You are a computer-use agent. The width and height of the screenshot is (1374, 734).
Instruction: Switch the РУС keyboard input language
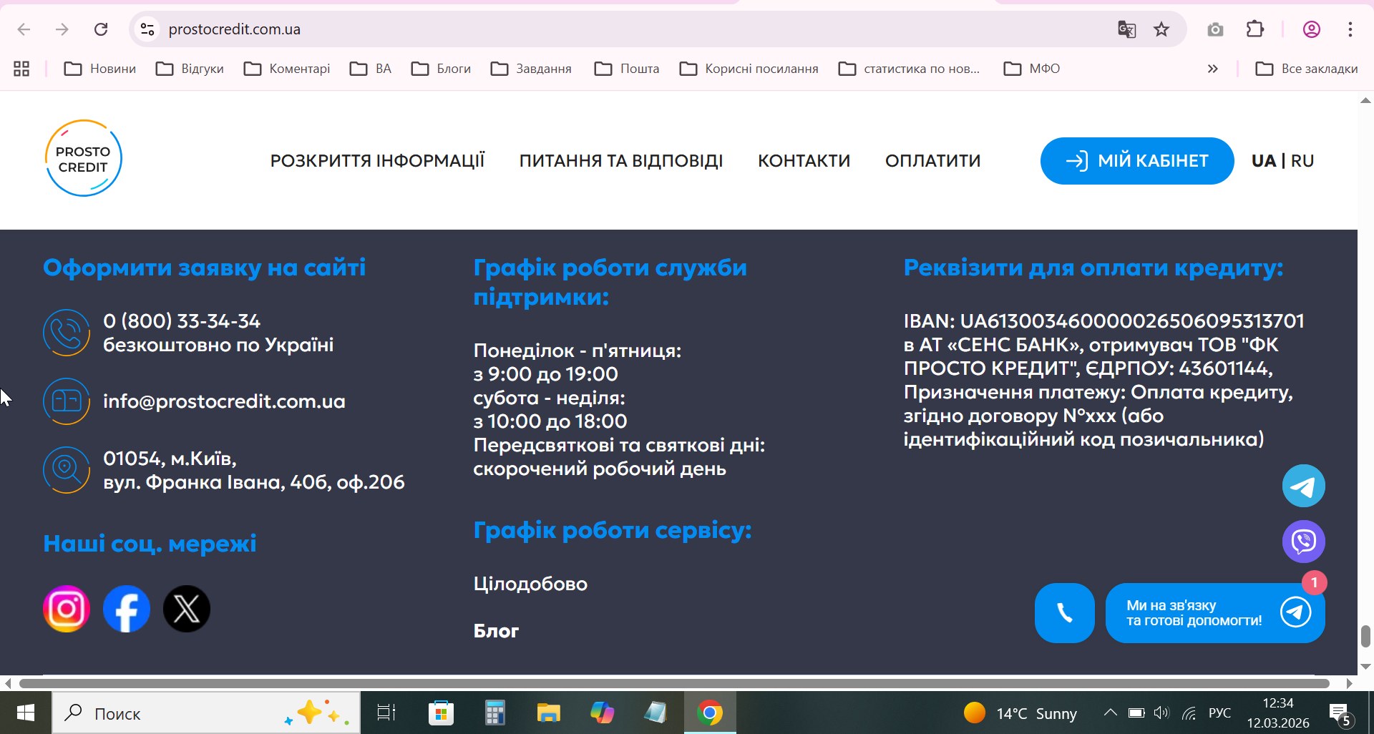point(1219,713)
